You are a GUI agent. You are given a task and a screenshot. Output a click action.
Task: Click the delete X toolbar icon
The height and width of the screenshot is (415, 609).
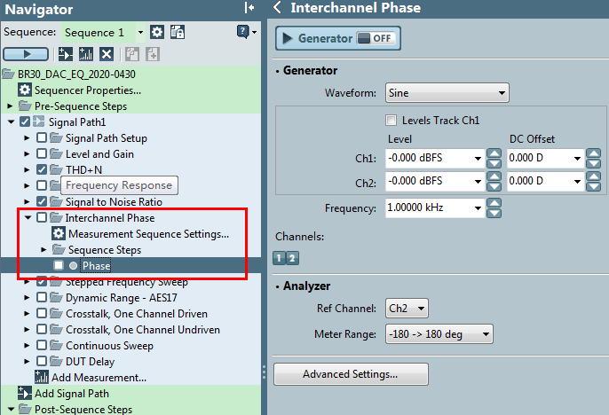tap(106, 54)
